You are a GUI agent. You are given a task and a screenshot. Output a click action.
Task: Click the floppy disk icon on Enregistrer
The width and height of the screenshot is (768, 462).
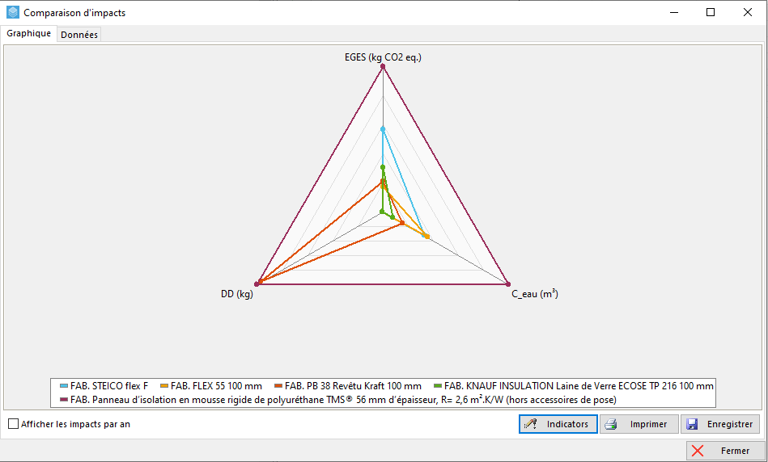click(692, 424)
